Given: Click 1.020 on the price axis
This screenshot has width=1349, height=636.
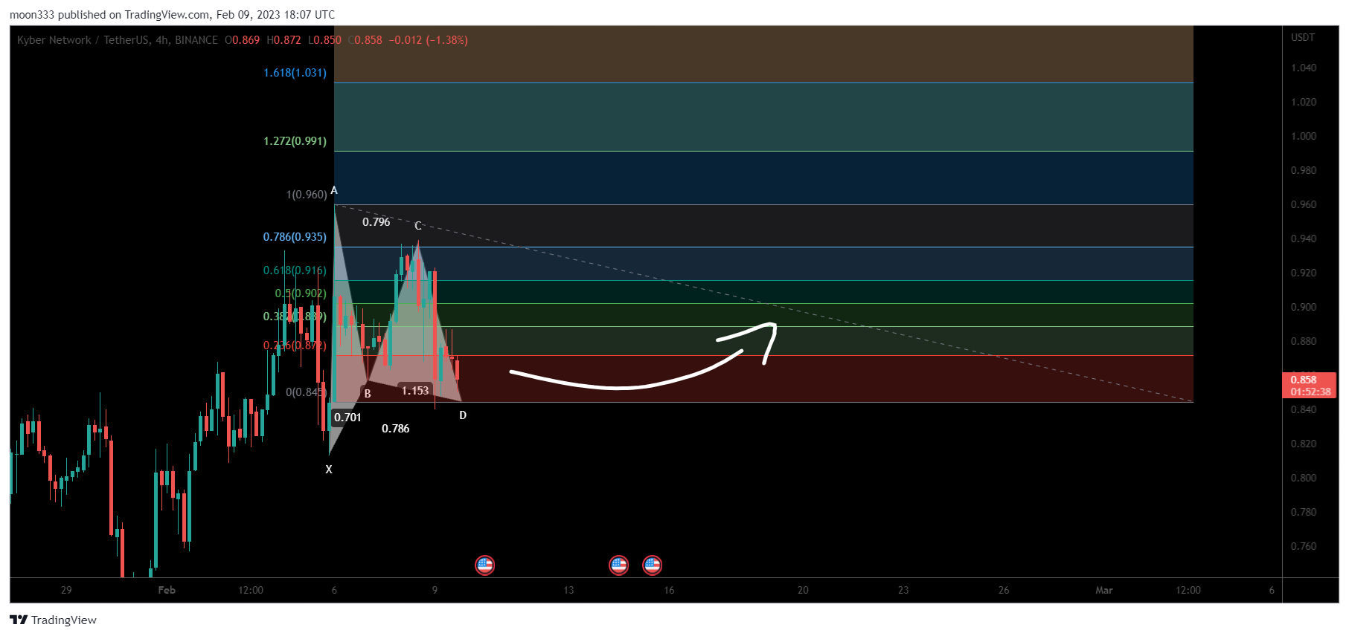Looking at the screenshot, I should (x=1304, y=102).
